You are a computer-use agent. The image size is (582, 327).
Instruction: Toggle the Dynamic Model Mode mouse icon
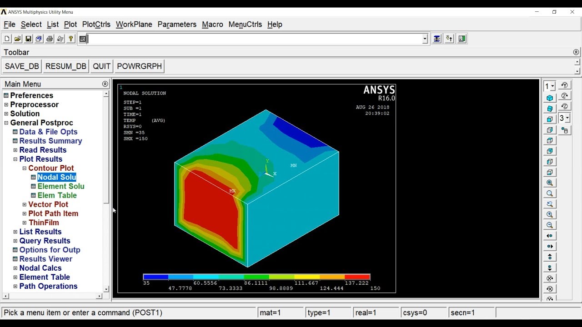(565, 130)
